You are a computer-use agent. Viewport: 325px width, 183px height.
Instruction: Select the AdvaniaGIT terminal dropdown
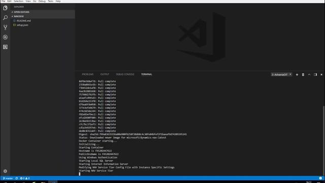coord(281,75)
